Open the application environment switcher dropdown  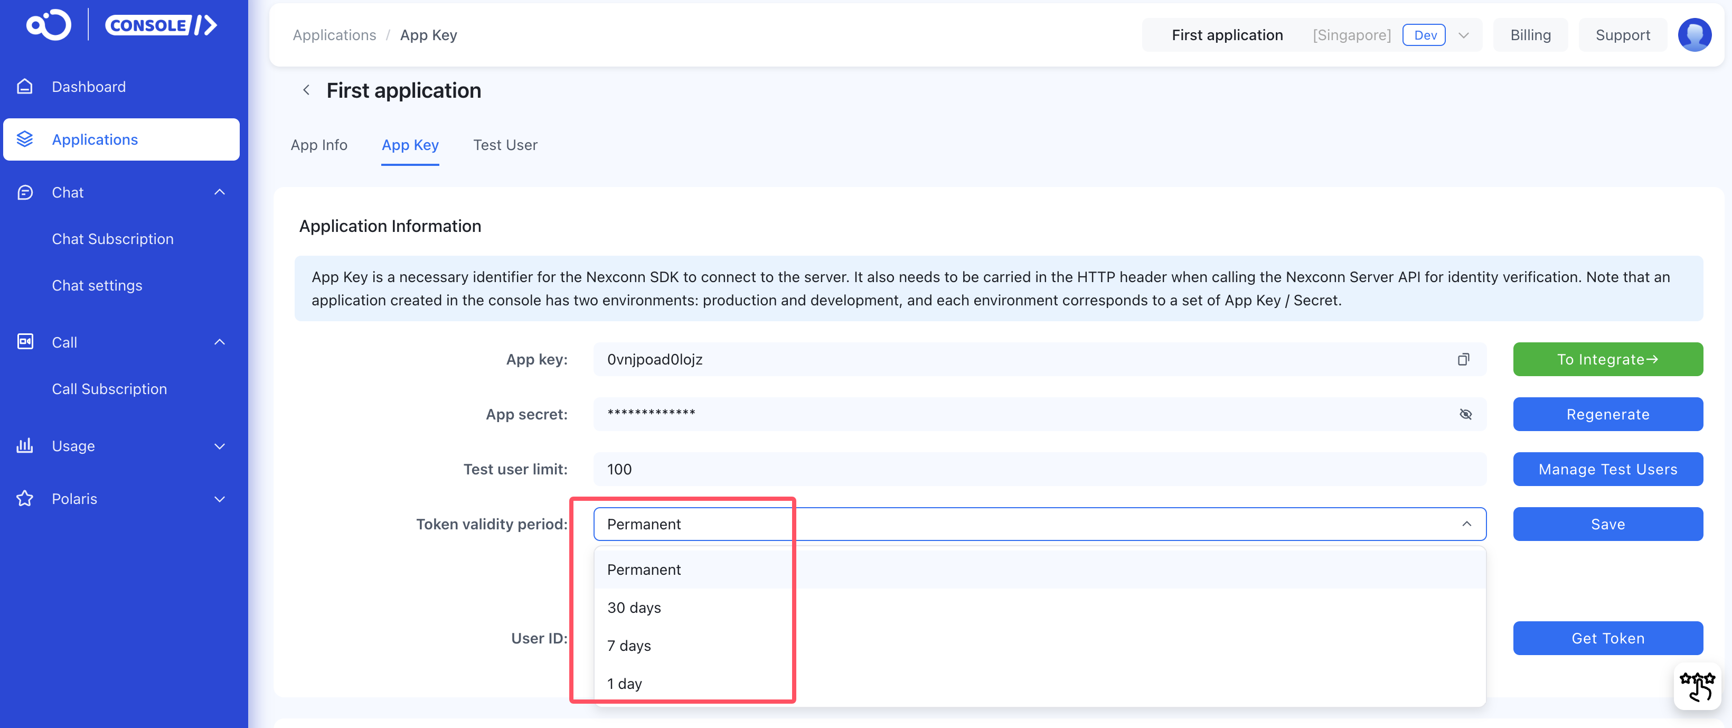(1463, 35)
